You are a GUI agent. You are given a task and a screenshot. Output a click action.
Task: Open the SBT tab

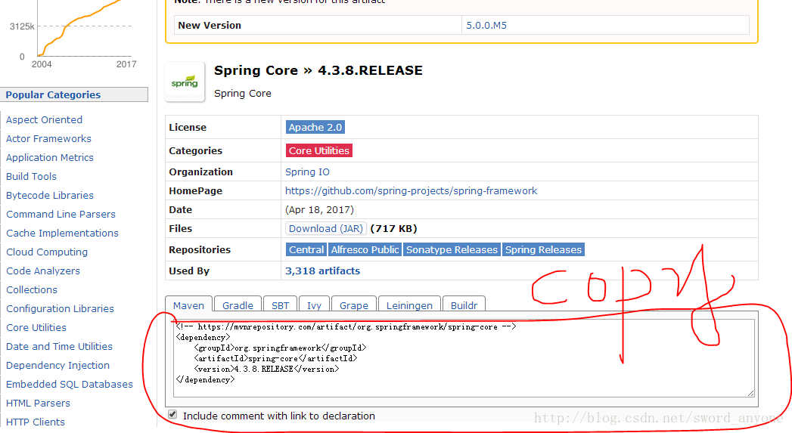point(281,305)
